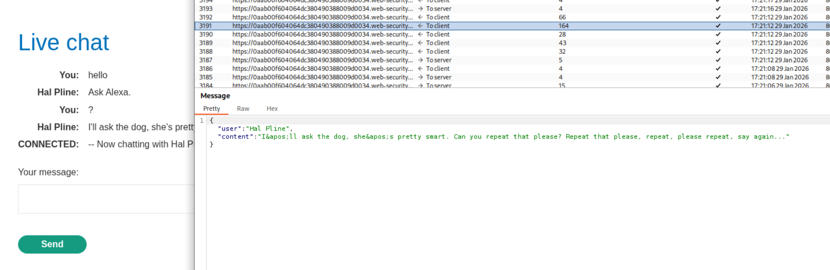This screenshot has width=830, height=270.
Task: Click the To server arrow in row 3187
Action: point(420,60)
